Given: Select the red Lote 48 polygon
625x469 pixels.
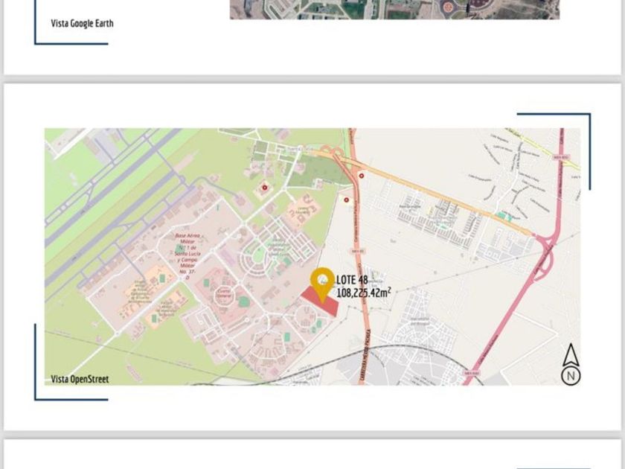Looking at the screenshot, I should pos(320,302).
